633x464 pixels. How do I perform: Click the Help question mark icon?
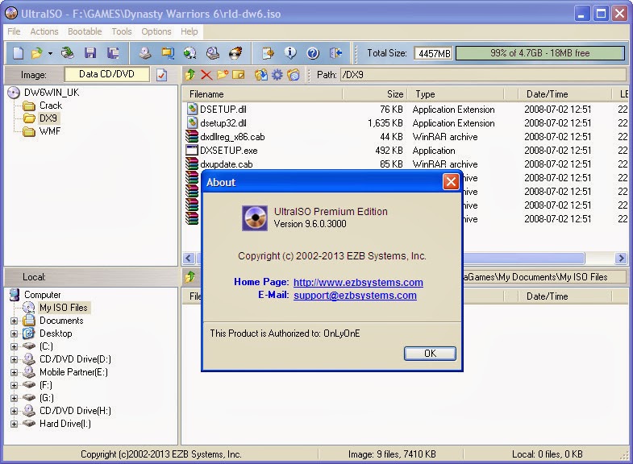(x=313, y=53)
